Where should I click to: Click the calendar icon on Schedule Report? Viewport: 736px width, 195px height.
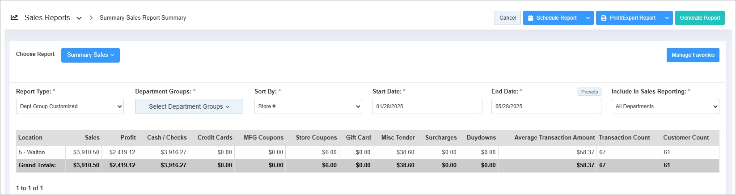click(x=530, y=18)
